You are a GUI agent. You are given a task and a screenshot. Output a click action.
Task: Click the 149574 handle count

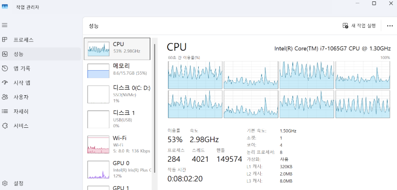tap(229, 159)
